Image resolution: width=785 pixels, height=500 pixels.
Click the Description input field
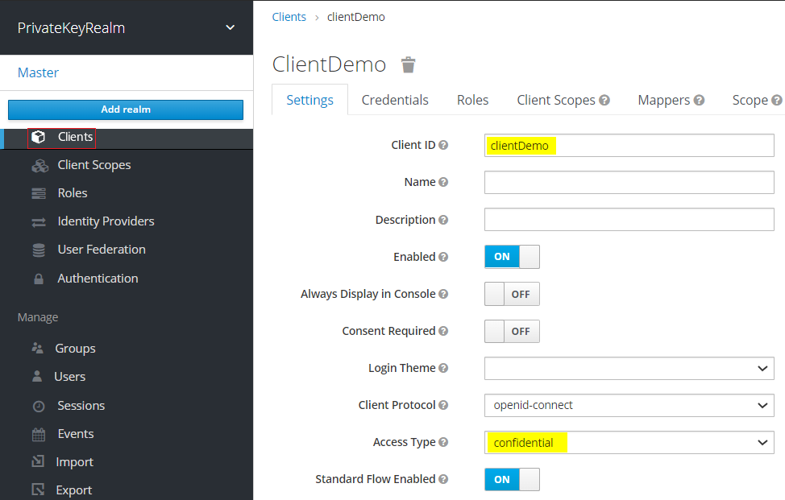629,220
